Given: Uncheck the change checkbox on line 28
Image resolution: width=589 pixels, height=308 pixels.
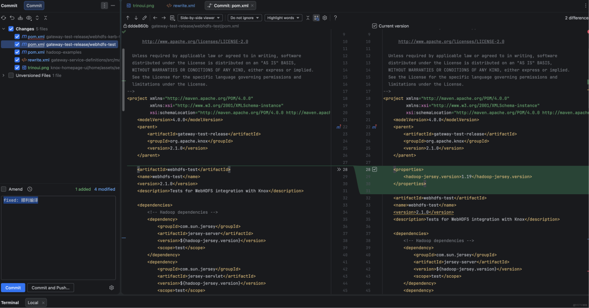Looking at the screenshot, I should (375, 169).
